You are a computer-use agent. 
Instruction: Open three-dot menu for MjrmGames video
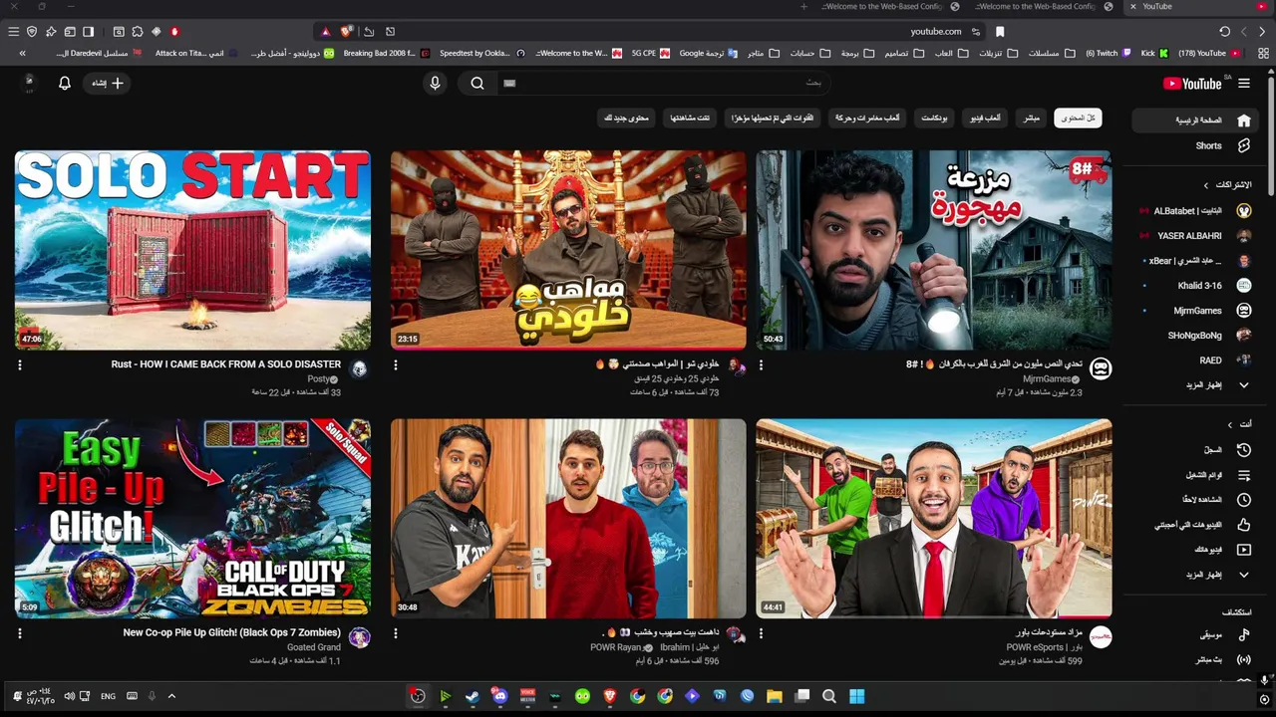[x=762, y=365]
